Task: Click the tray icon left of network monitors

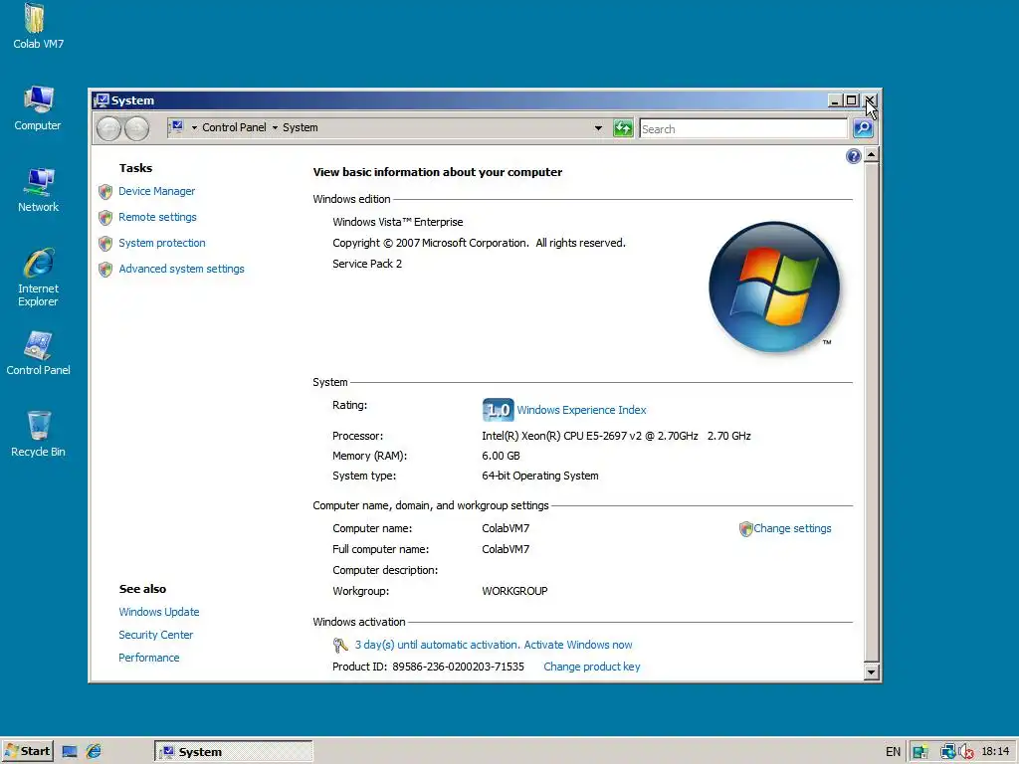Action: (x=919, y=752)
